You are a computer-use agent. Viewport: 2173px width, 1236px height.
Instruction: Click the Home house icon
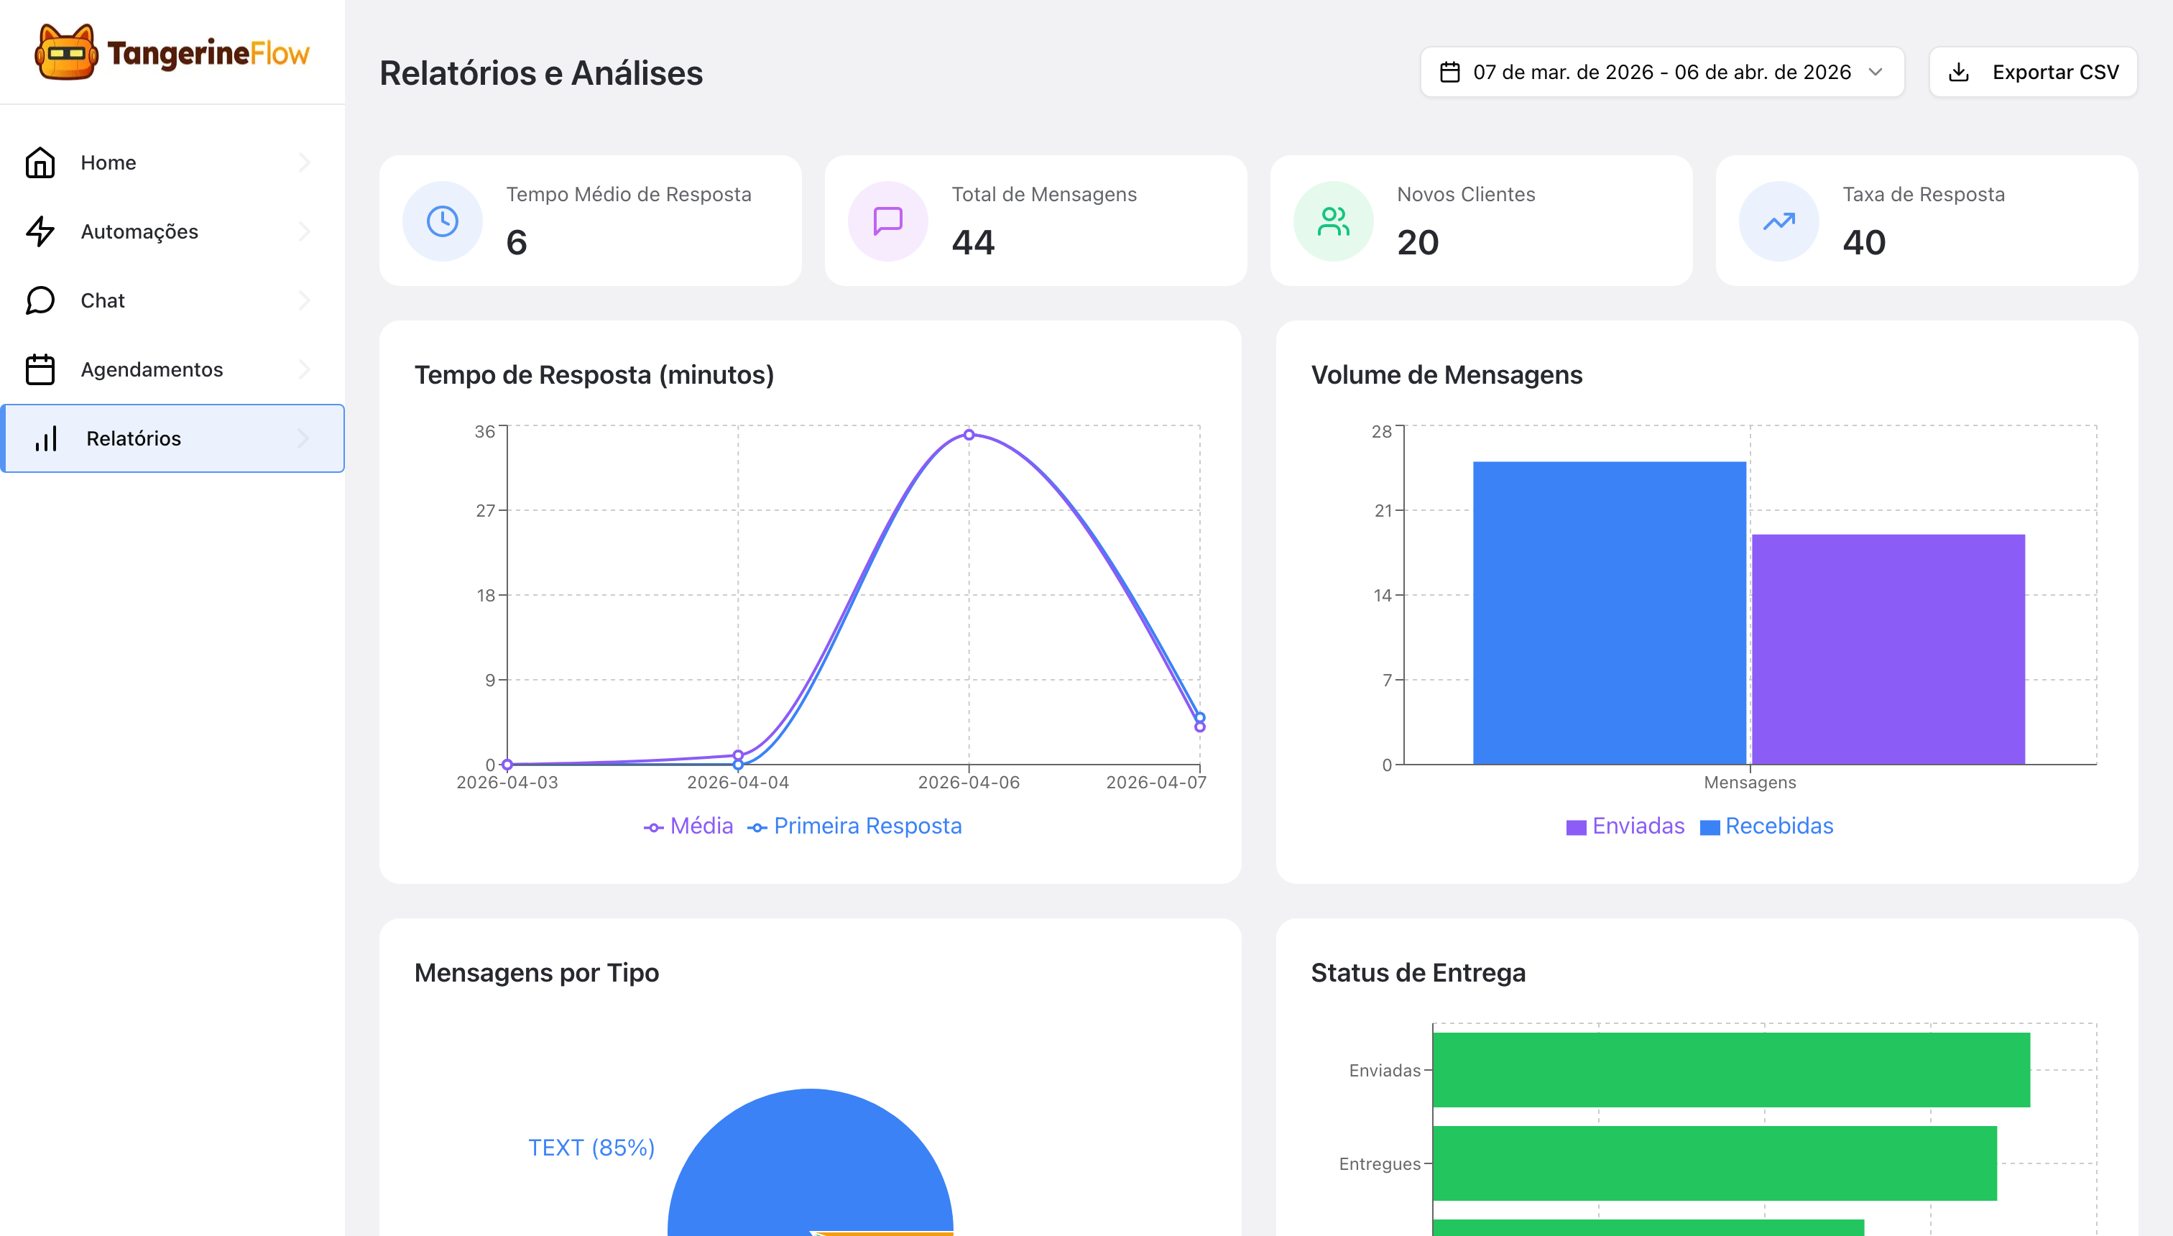tap(40, 162)
